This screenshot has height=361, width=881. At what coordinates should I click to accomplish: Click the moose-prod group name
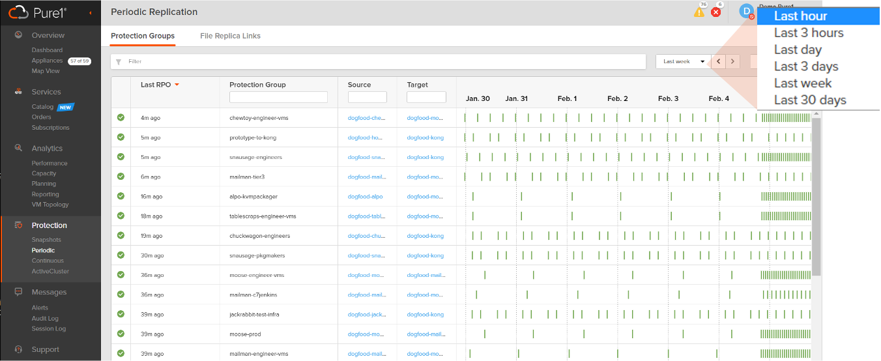245,334
